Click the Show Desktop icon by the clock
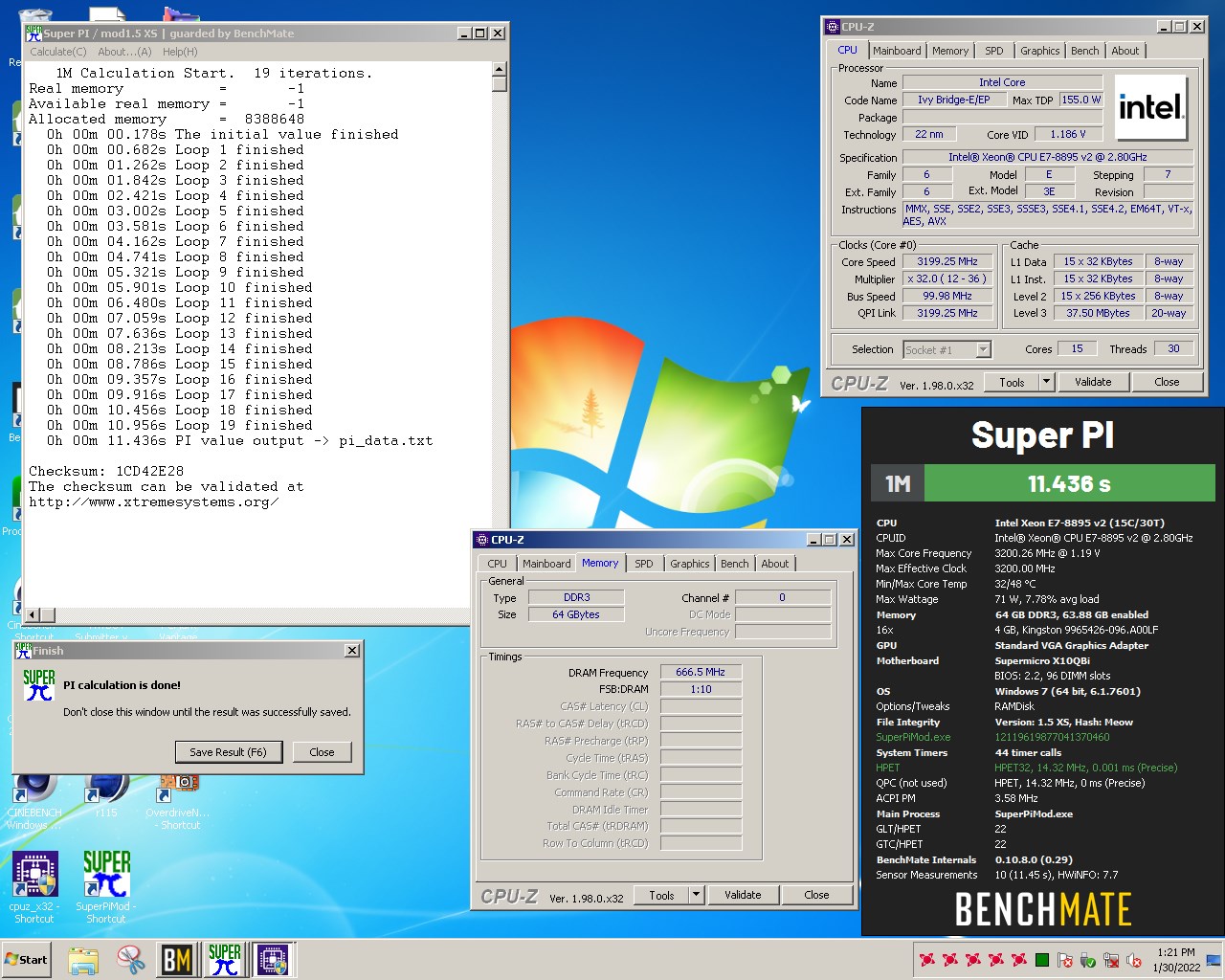 1214,960
